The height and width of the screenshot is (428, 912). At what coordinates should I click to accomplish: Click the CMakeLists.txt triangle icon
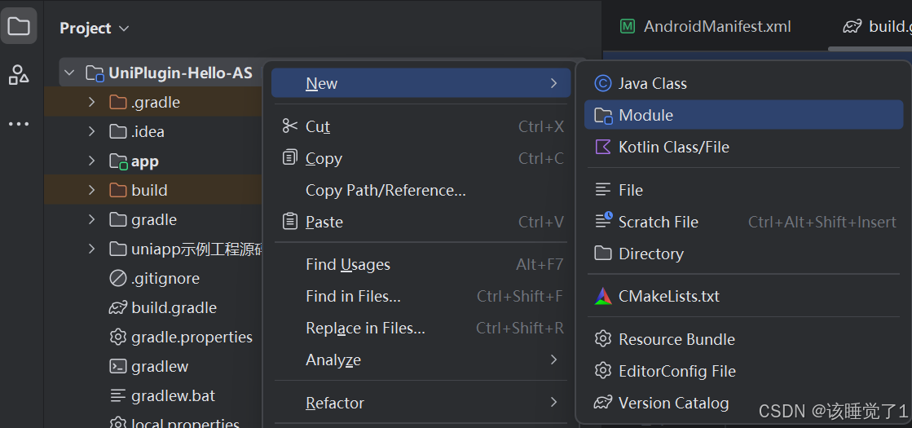(603, 297)
